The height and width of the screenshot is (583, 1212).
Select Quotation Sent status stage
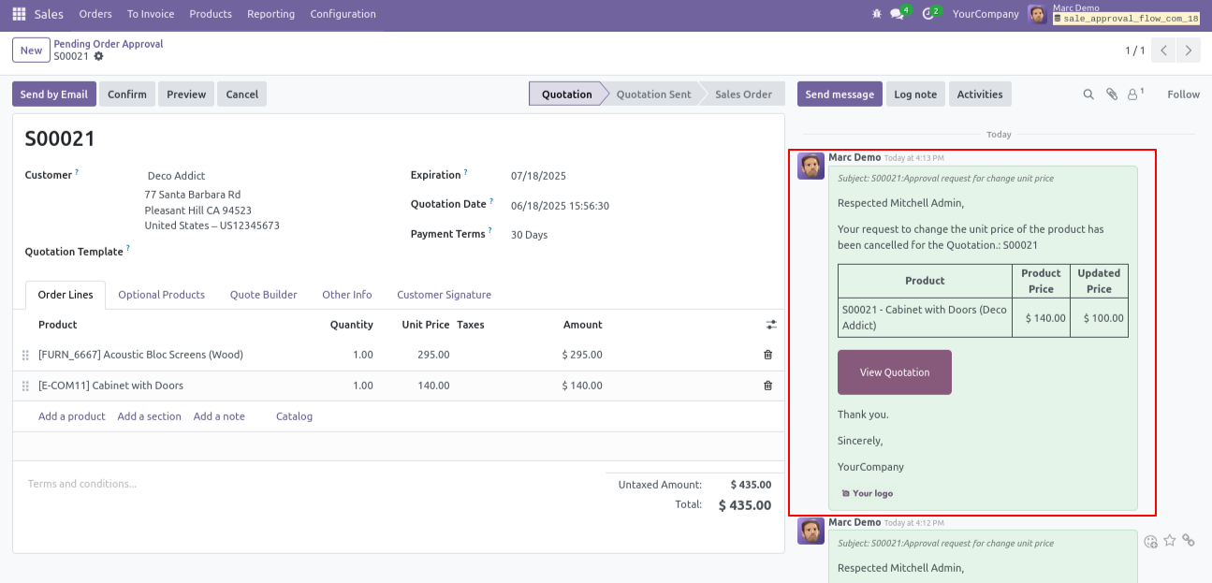tap(653, 95)
